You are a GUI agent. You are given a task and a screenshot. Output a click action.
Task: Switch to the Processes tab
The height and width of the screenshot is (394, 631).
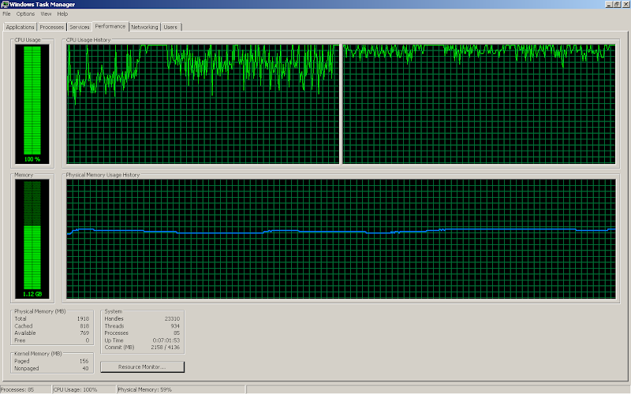(51, 27)
